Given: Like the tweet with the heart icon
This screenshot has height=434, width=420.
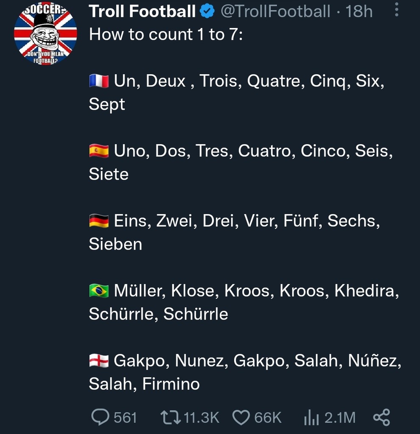Looking at the screenshot, I should point(241,417).
